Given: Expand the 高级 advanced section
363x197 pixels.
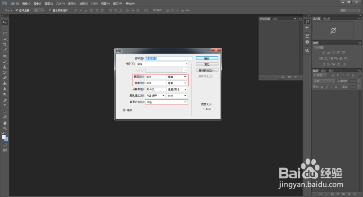Looking at the screenshot, I should (124, 110).
